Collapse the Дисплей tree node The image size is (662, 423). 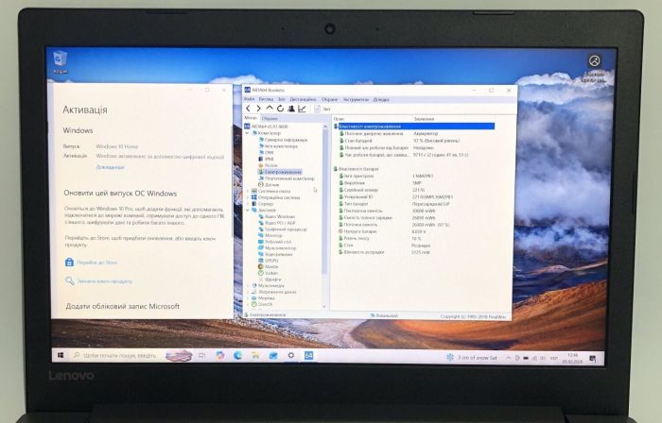pos(248,210)
